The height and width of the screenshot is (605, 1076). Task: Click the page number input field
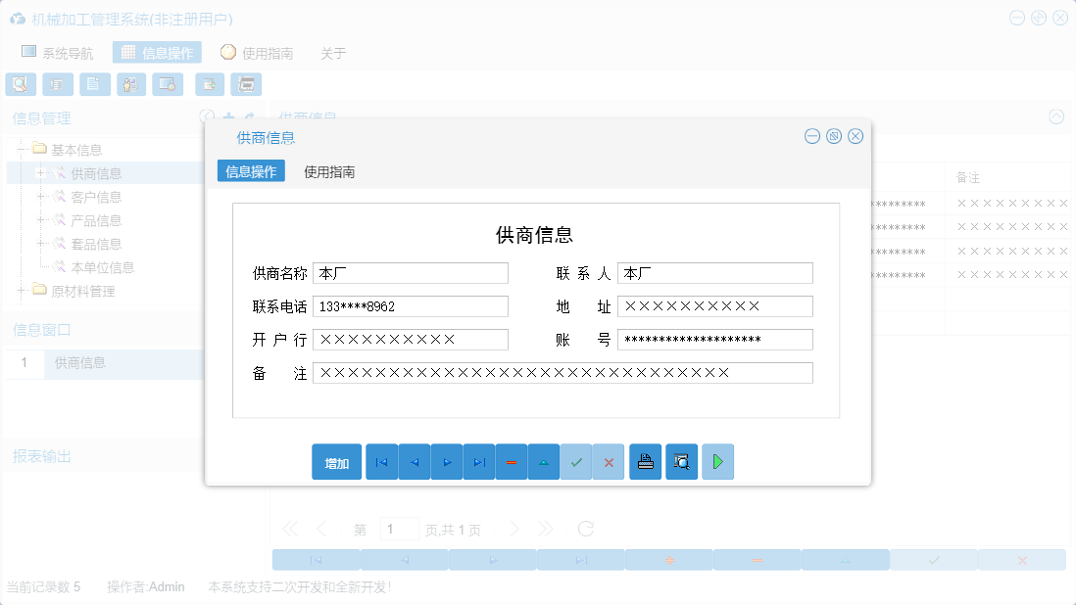point(399,528)
